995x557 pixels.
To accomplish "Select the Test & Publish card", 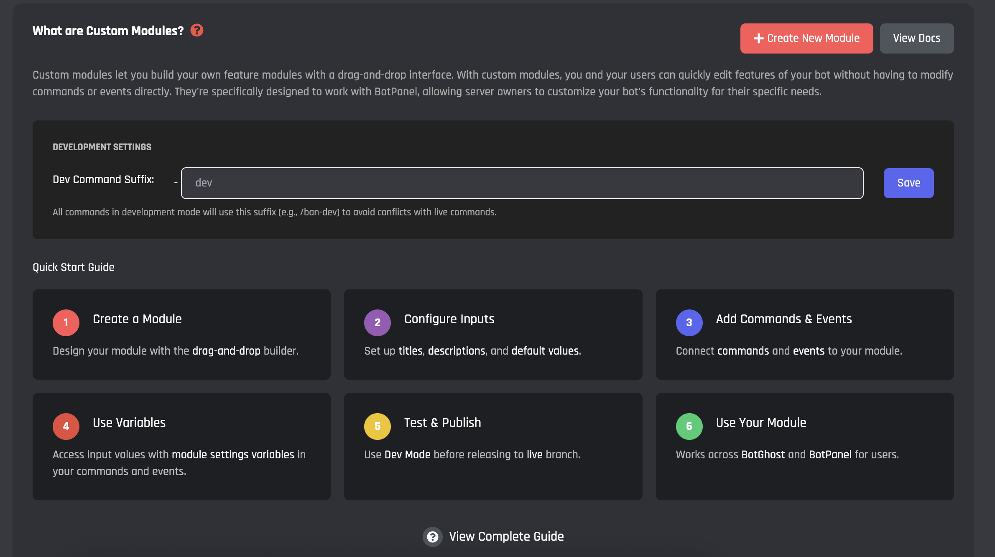I will 493,446.
